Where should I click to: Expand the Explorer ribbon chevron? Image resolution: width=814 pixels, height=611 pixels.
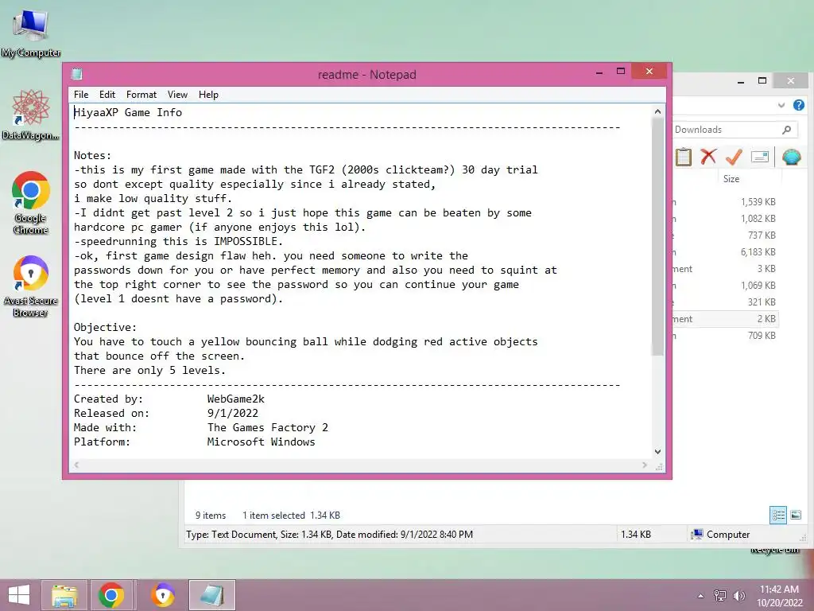point(781,105)
